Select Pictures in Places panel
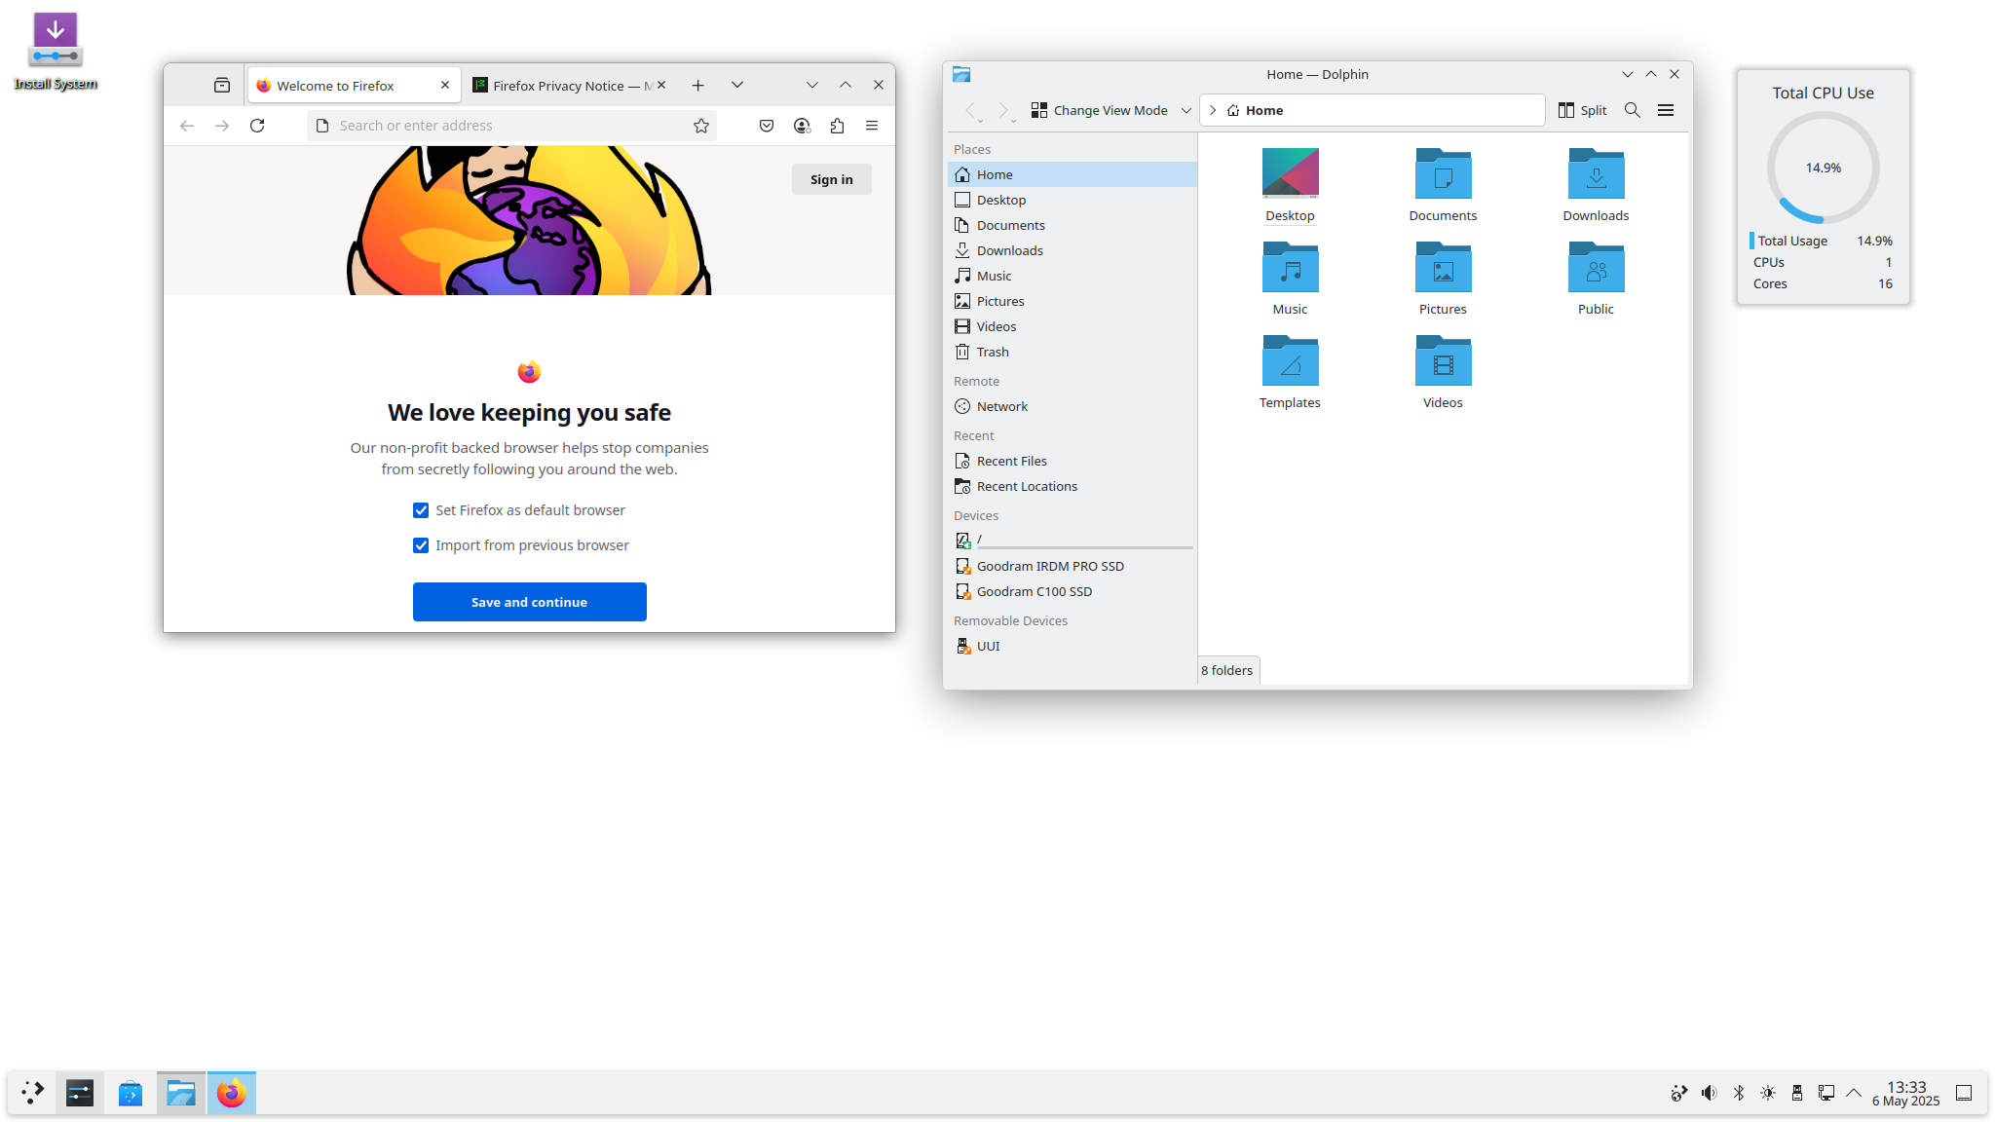The width and height of the screenshot is (1995, 1122). tap(1072, 301)
